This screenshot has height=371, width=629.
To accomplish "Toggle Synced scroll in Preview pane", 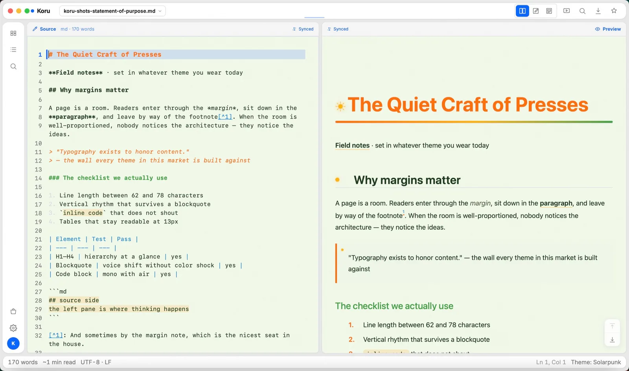I will (x=338, y=29).
